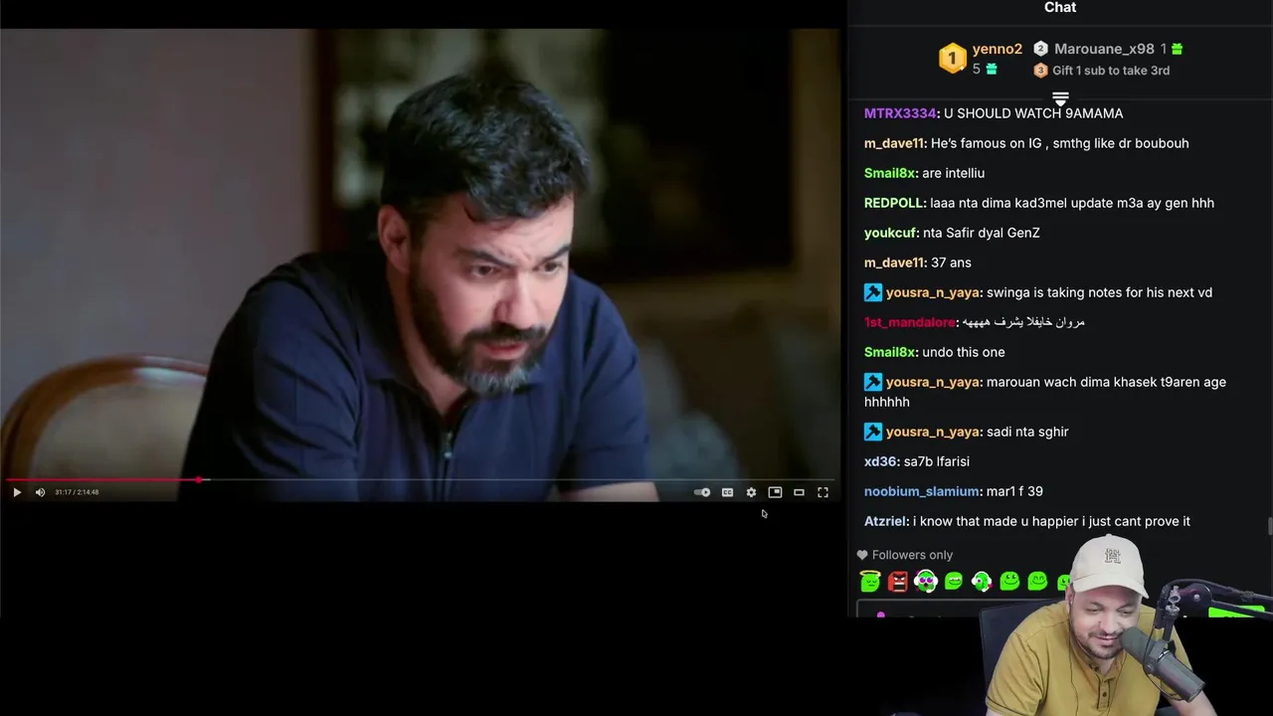Open Marouane_x98's name in gift leaderboard
1273x716 pixels.
(x=1104, y=49)
